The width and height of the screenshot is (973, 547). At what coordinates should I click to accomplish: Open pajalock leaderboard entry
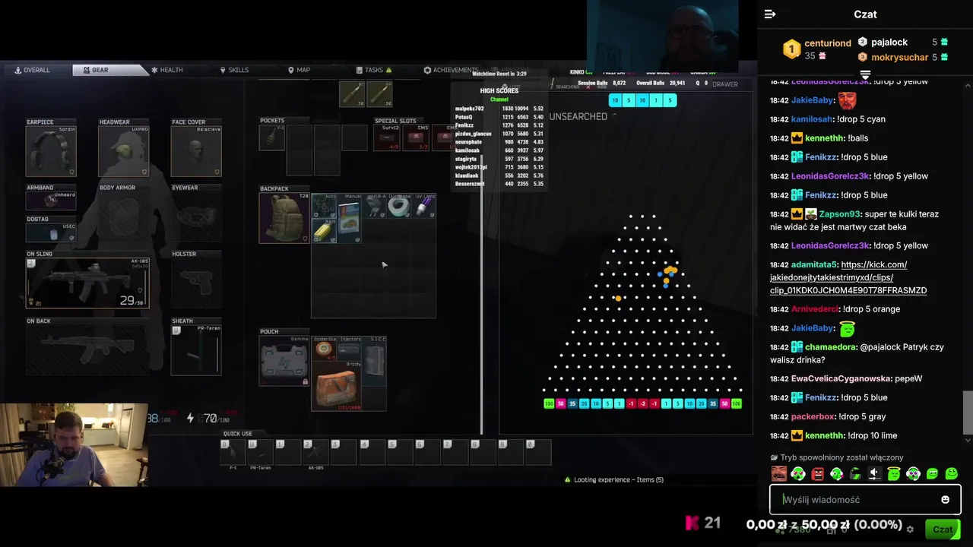point(902,43)
